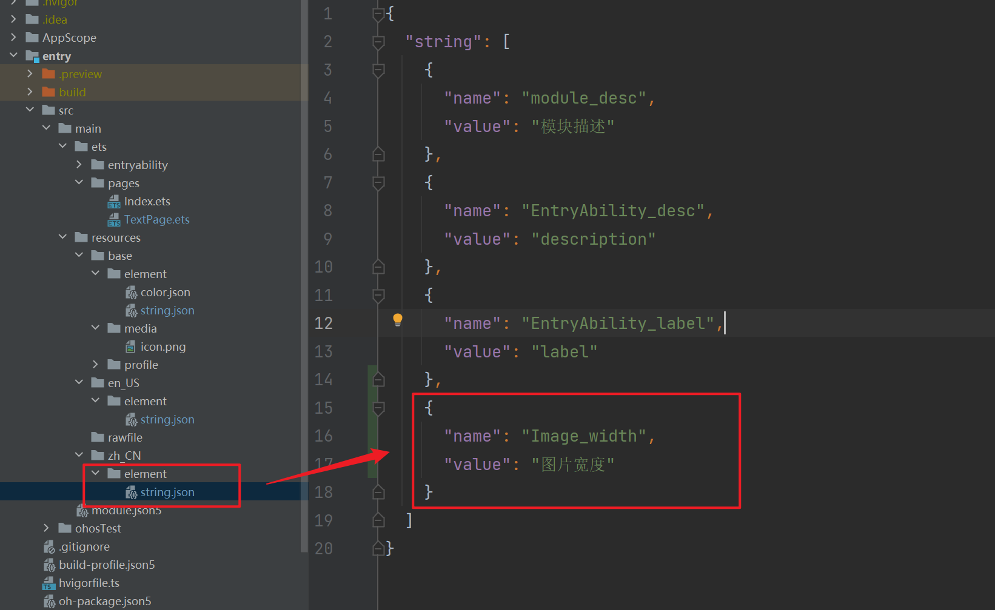Click the color.json file icon
This screenshot has width=995, height=610.
[131, 293]
